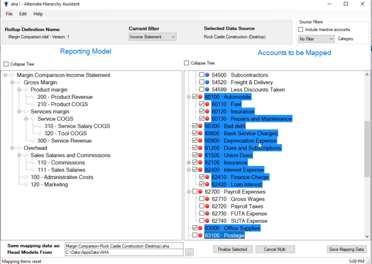Click the red dot beside 60300 Bad debt
The height and width of the screenshot is (264, 372).
200,126
